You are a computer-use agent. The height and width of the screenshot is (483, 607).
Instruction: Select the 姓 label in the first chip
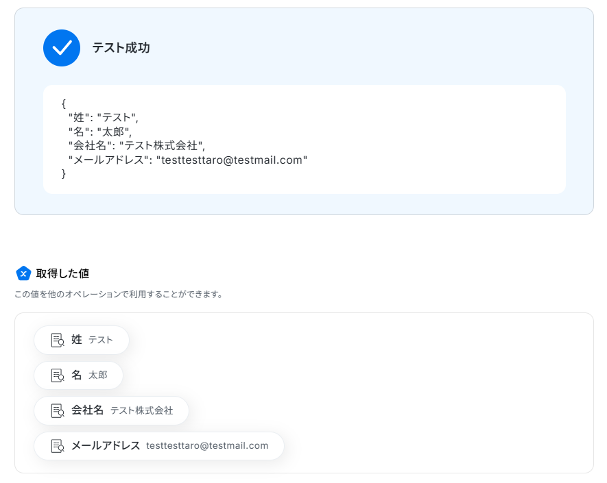(x=77, y=340)
